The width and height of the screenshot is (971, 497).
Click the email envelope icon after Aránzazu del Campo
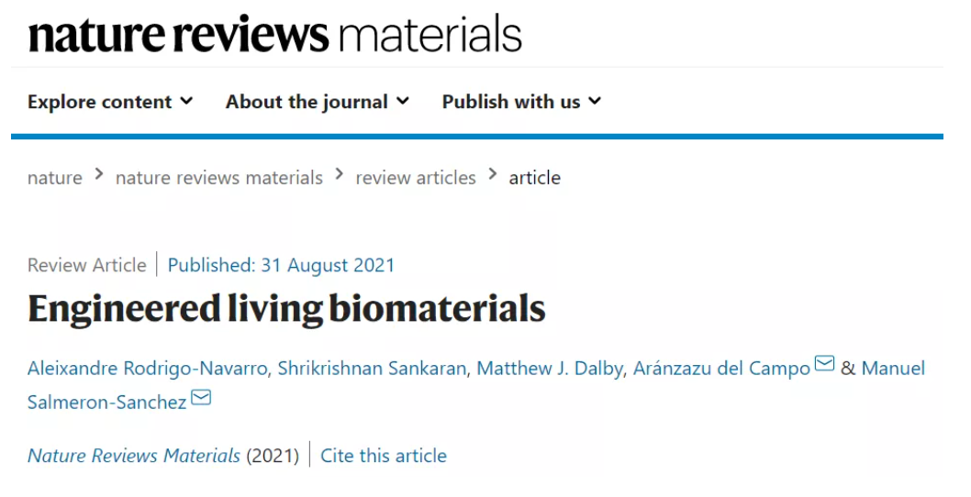point(824,363)
